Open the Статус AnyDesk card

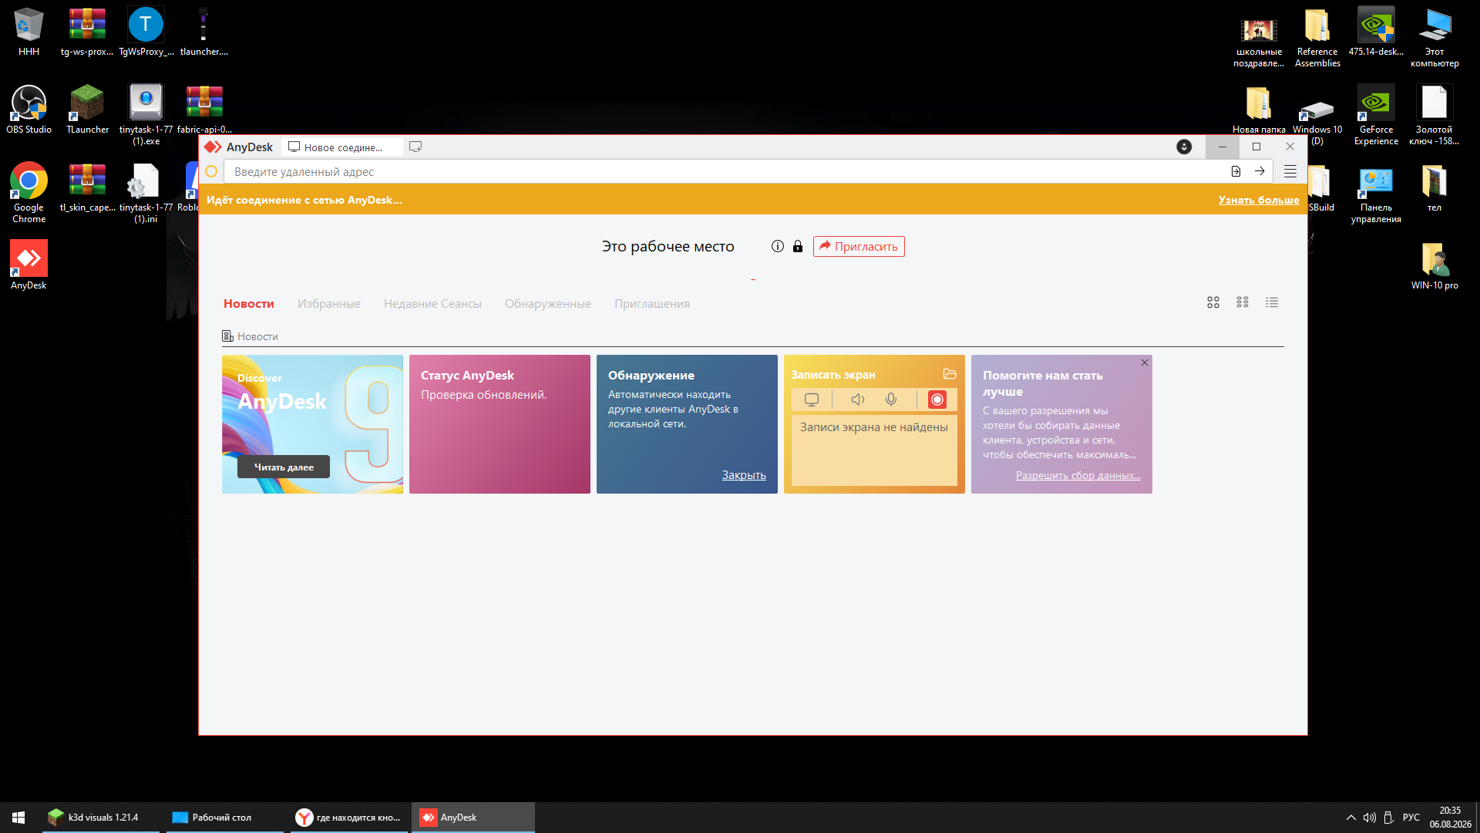pos(499,424)
